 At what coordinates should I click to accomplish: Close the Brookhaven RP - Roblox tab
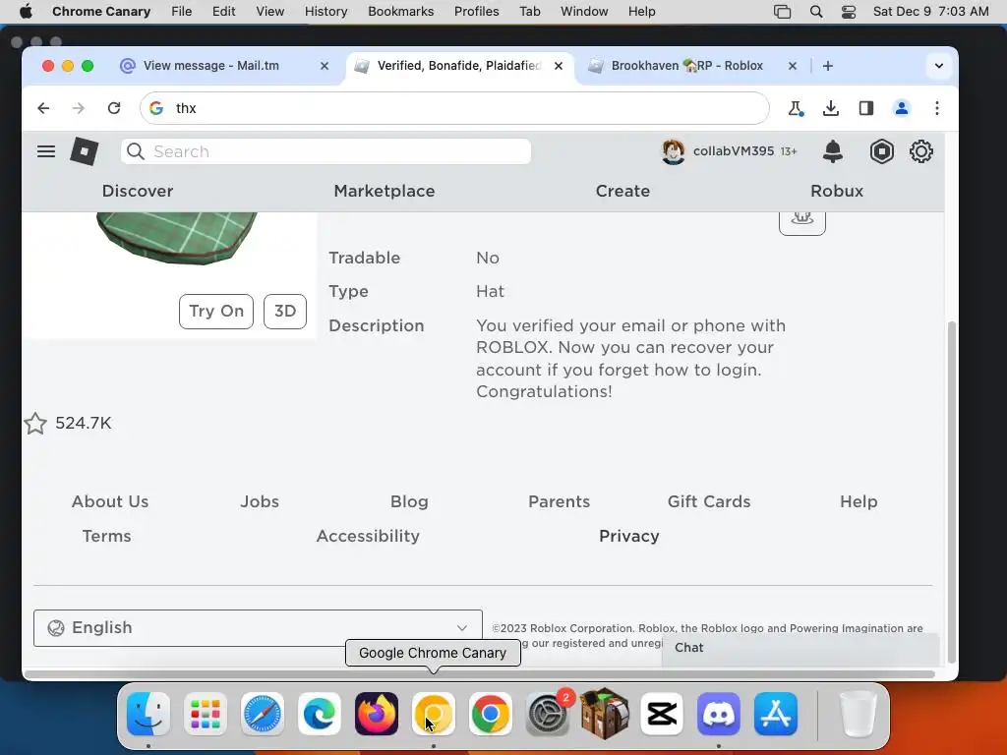tap(793, 66)
